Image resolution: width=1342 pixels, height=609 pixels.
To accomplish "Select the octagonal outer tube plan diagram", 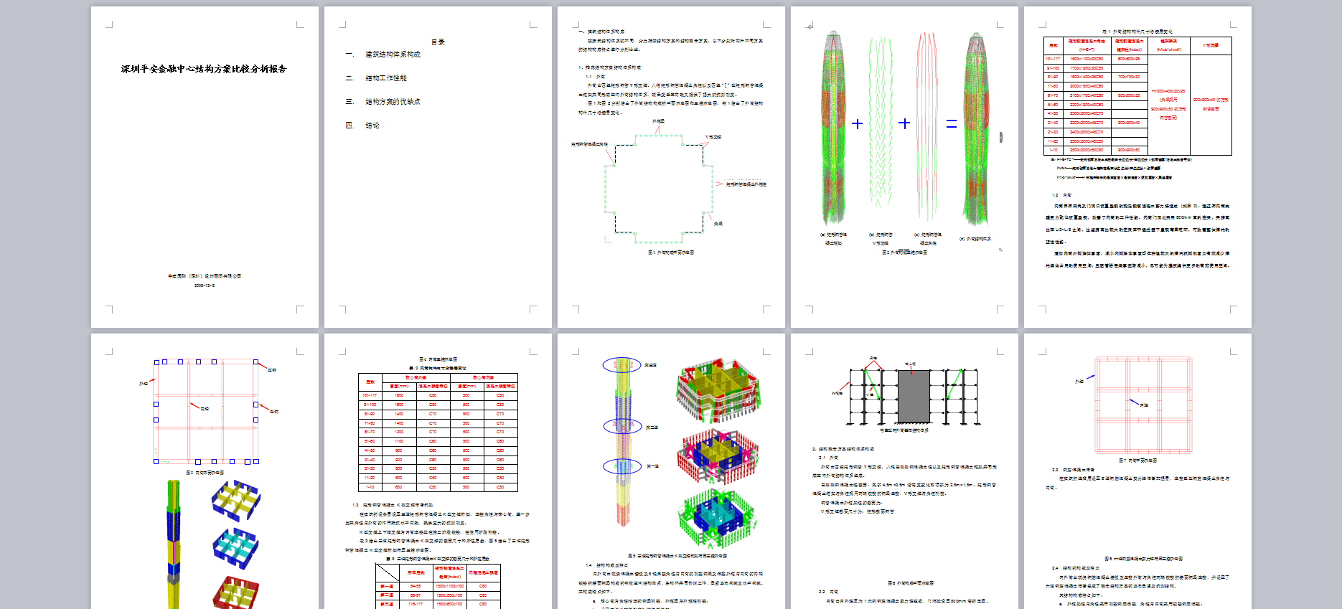I will click(x=657, y=189).
